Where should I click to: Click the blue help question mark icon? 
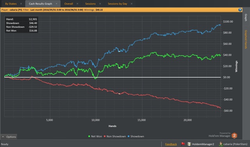(x=240, y=10)
